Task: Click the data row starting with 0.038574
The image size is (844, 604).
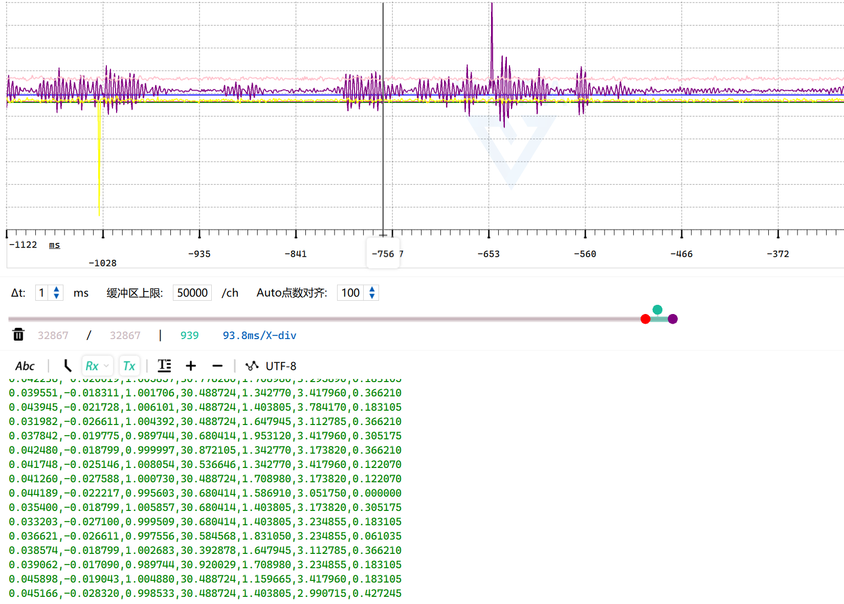Action: click(205, 550)
